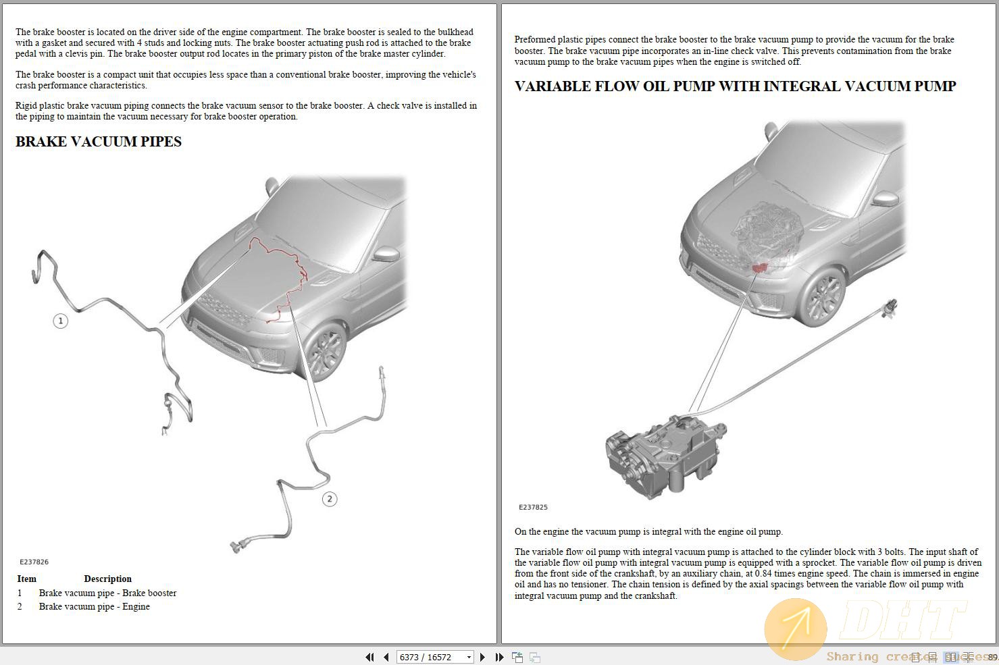
Task: Go to the next page
Action: pyautogui.click(x=482, y=657)
